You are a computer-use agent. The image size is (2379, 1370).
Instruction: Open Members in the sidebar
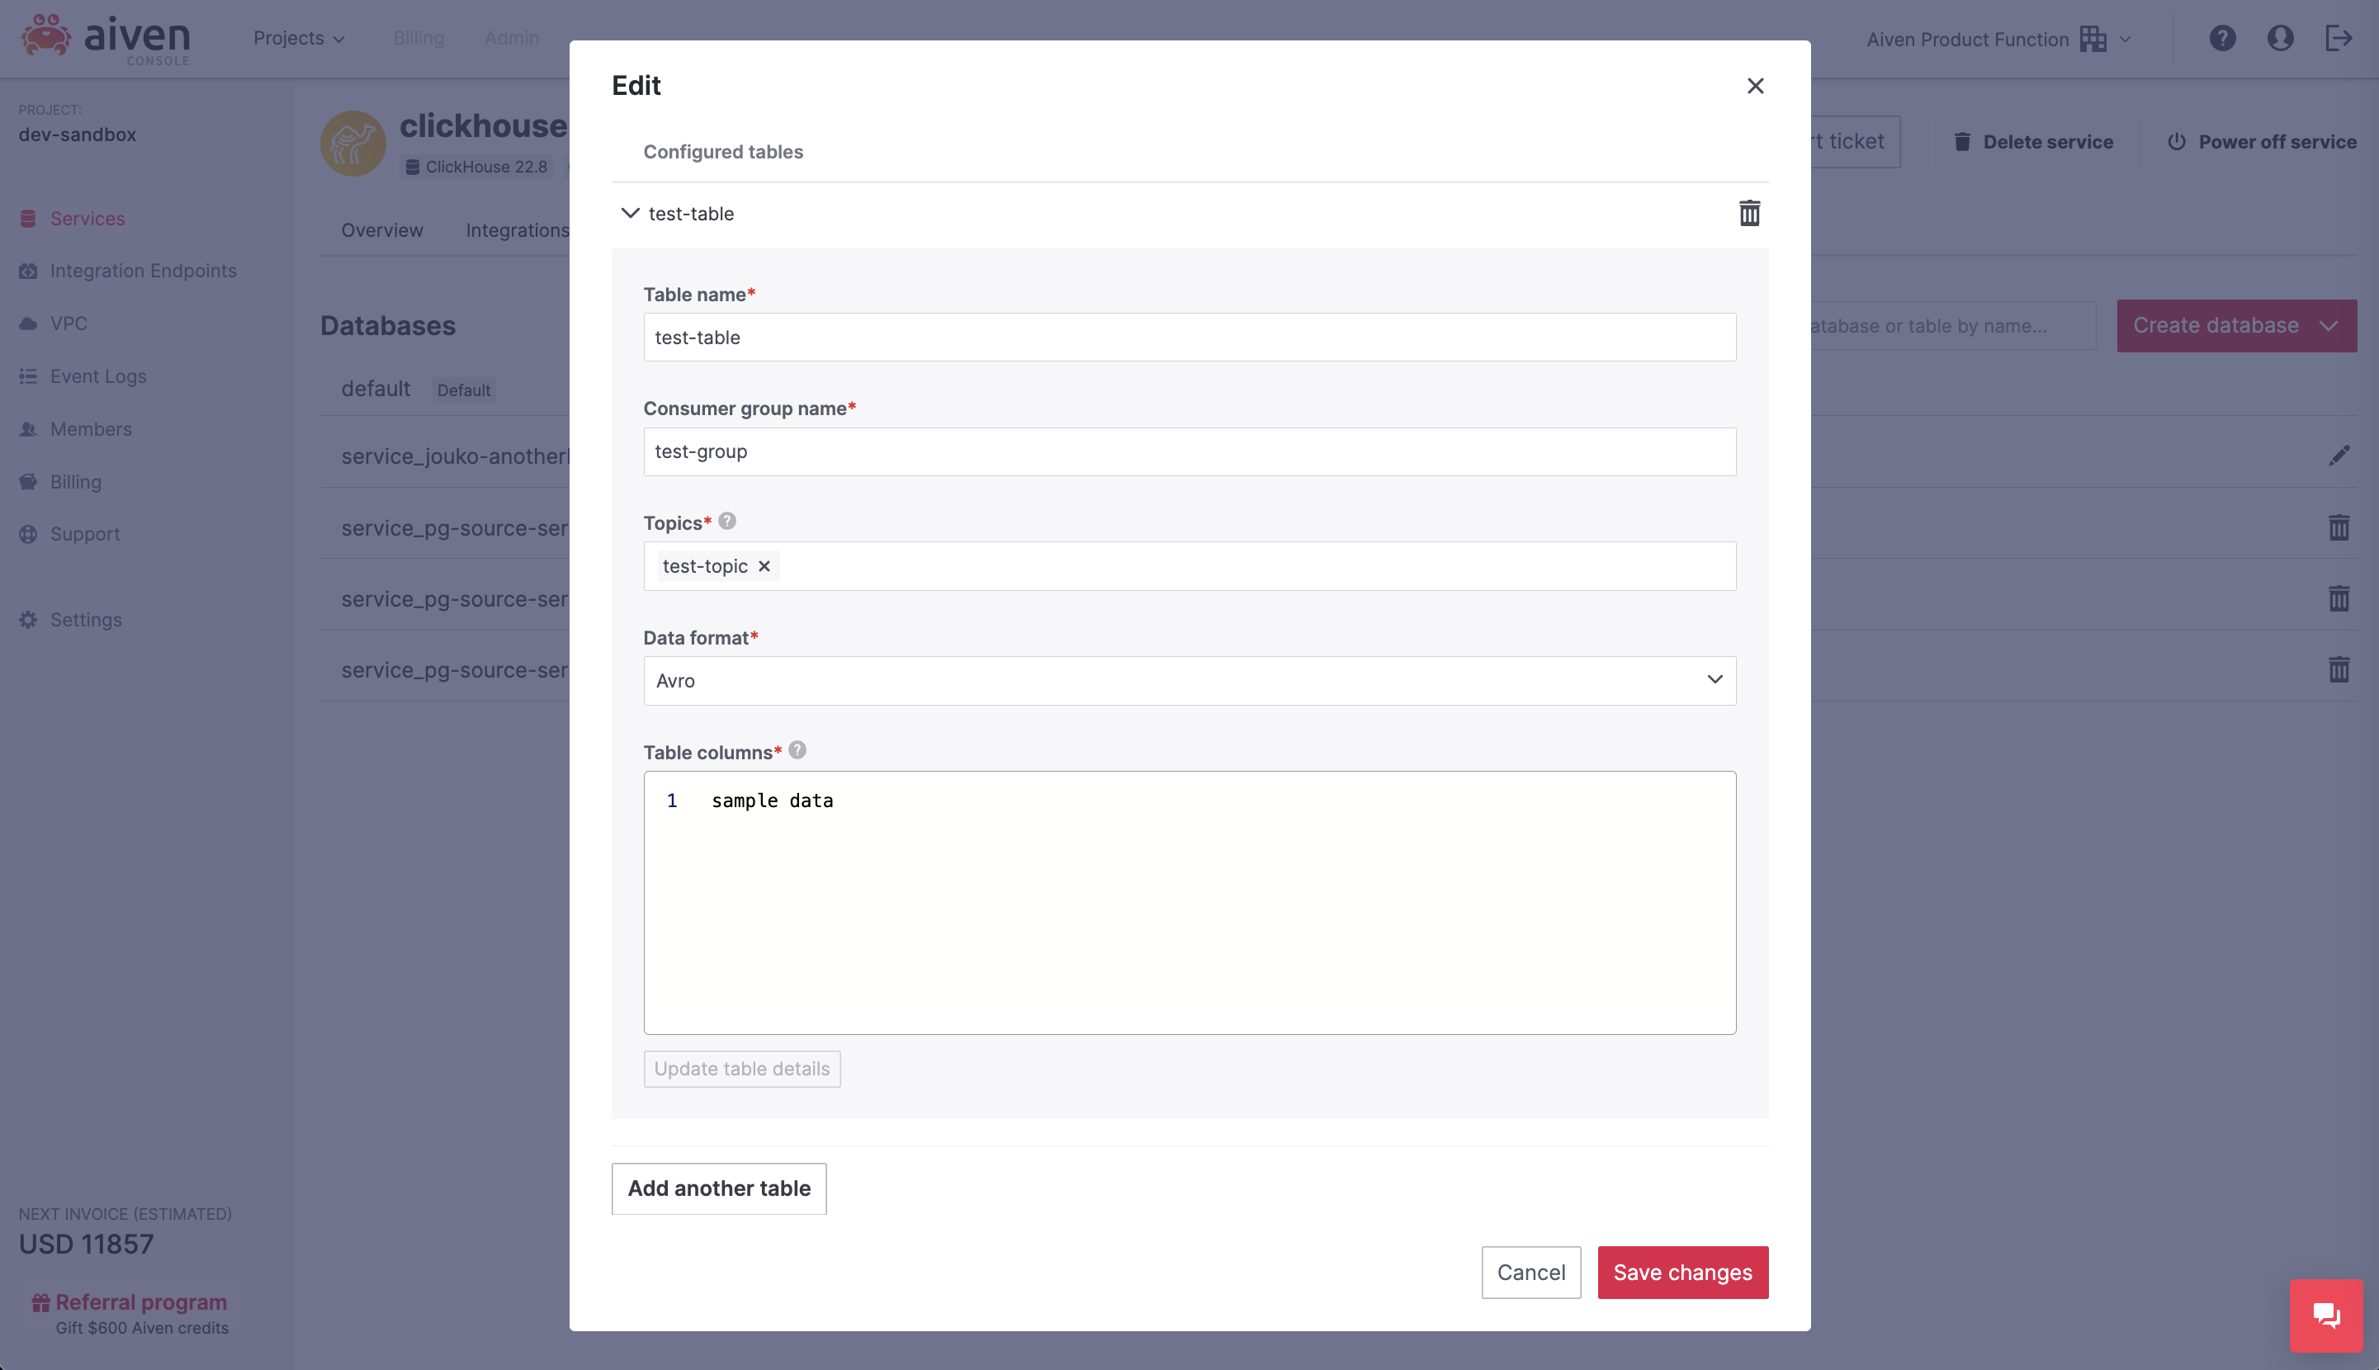[90, 429]
